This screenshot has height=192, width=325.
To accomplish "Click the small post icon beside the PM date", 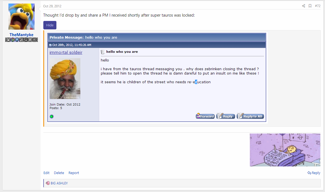I will [50, 45].
